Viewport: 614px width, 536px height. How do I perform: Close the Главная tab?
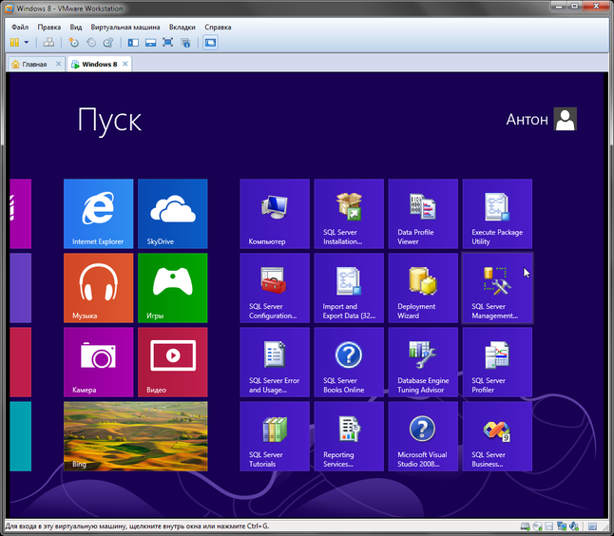58,64
